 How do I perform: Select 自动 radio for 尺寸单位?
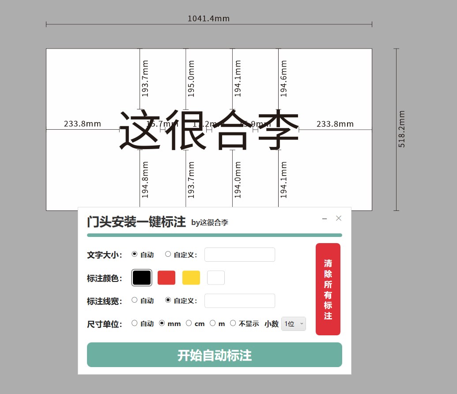134,323
